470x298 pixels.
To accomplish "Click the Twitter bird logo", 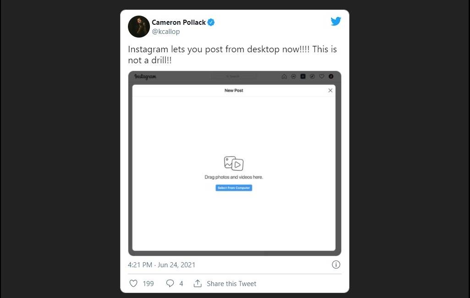I will tap(336, 21).
